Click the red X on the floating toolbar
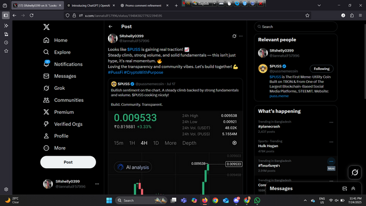This screenshot has height=206, width=366. click(261, 3)
